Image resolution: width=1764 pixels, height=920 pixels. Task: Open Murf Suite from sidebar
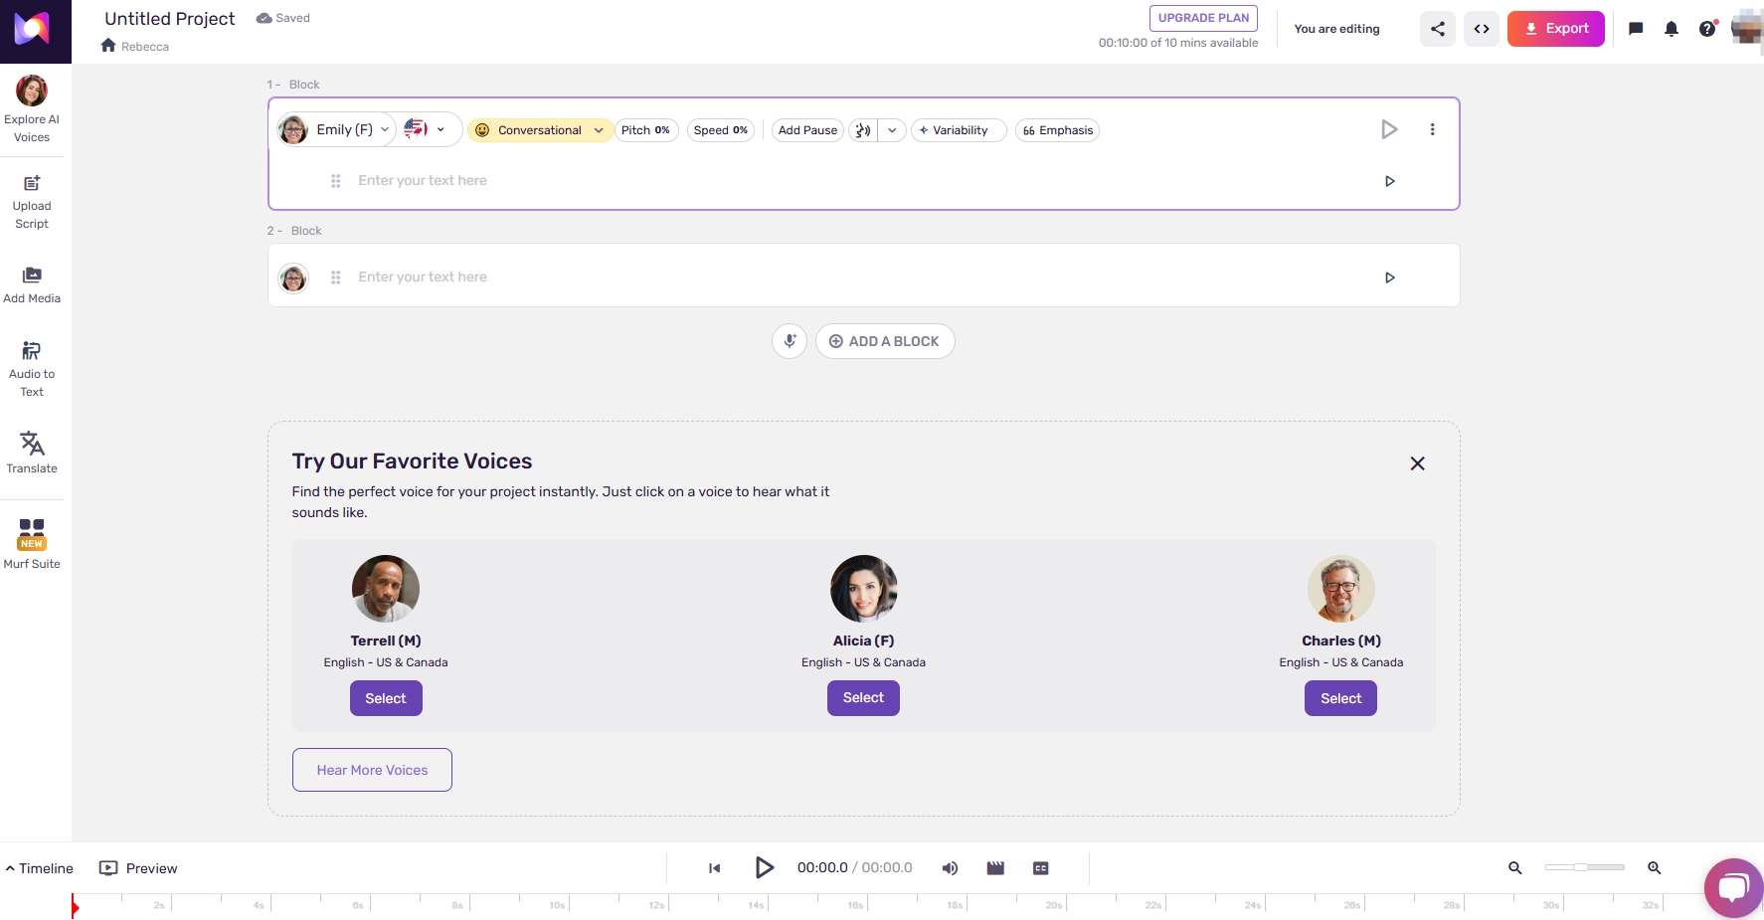point(32,543)
